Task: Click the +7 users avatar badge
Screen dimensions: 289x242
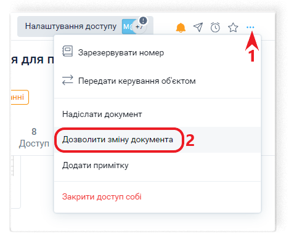Action: pos(139,27)
